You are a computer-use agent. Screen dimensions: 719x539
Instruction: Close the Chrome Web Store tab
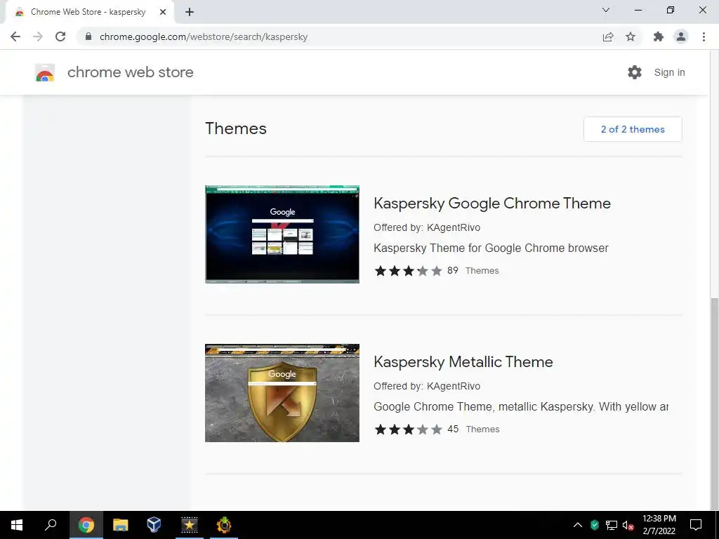pyautogui.click(x=163, y=12)
